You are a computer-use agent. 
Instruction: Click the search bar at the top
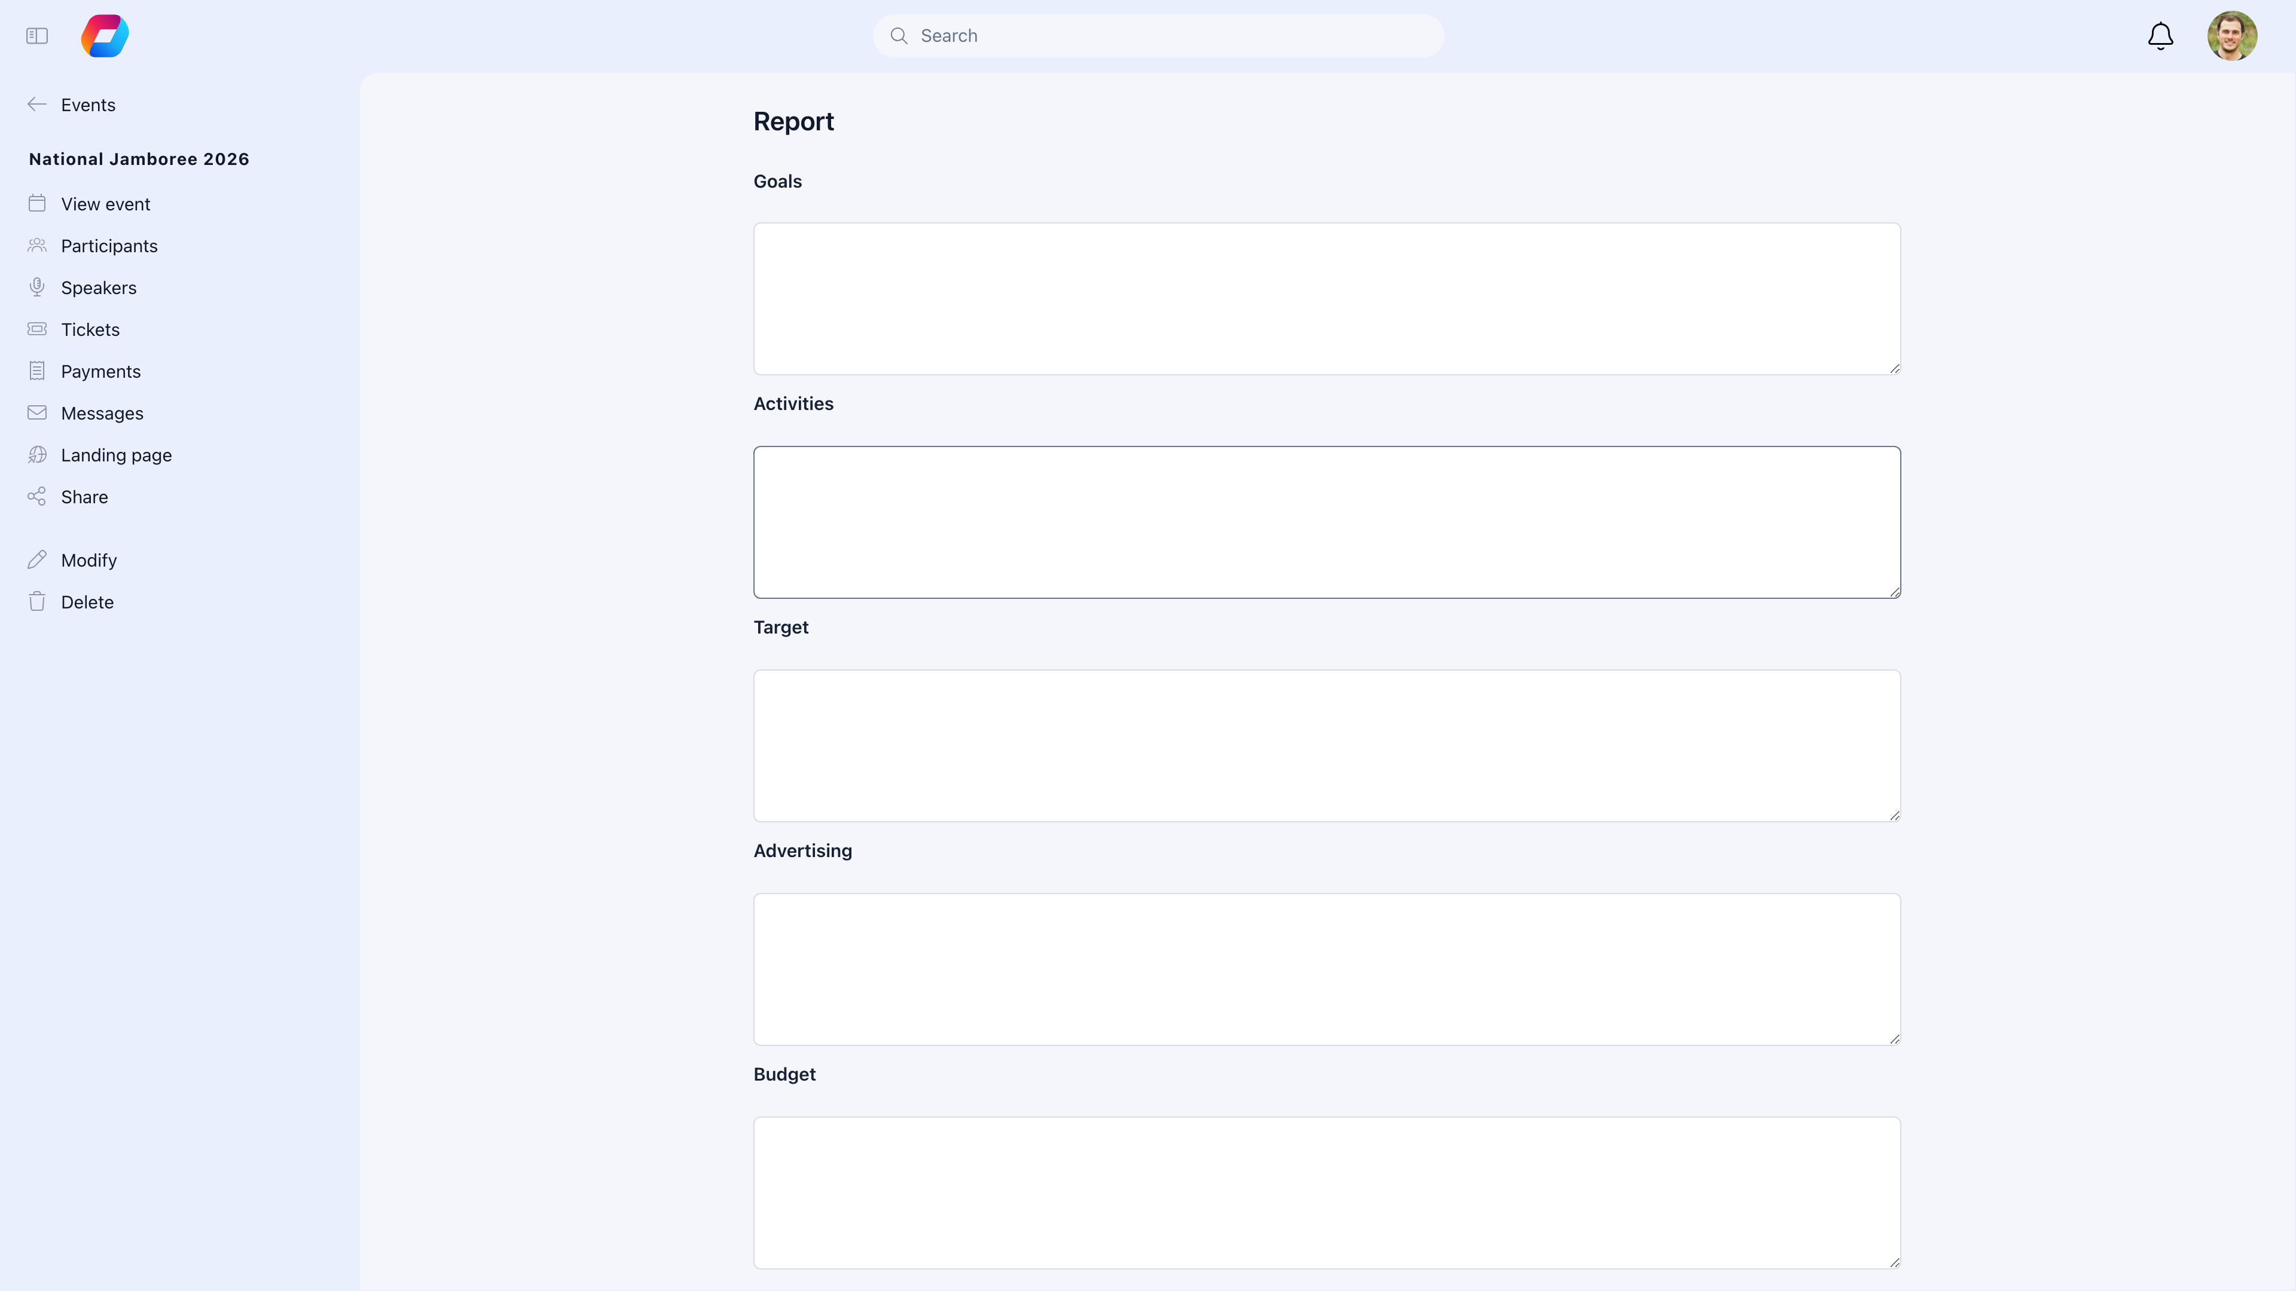click(1158, 36)
